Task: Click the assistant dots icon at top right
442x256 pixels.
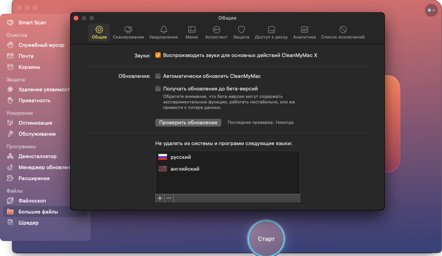Action: click(x=431, y=10)
